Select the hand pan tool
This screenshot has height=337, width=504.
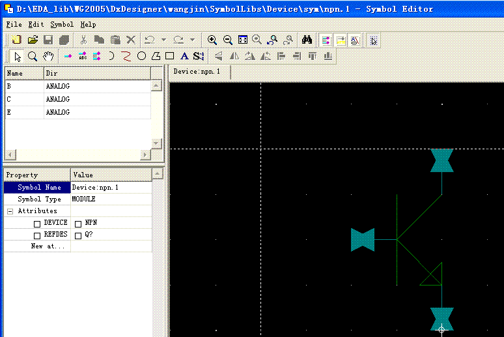(48, 56)
